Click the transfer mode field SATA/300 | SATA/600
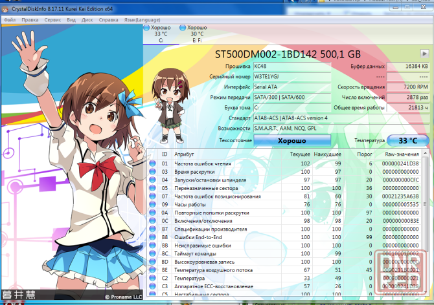This screenshot has width=434, height=305. 292,97
